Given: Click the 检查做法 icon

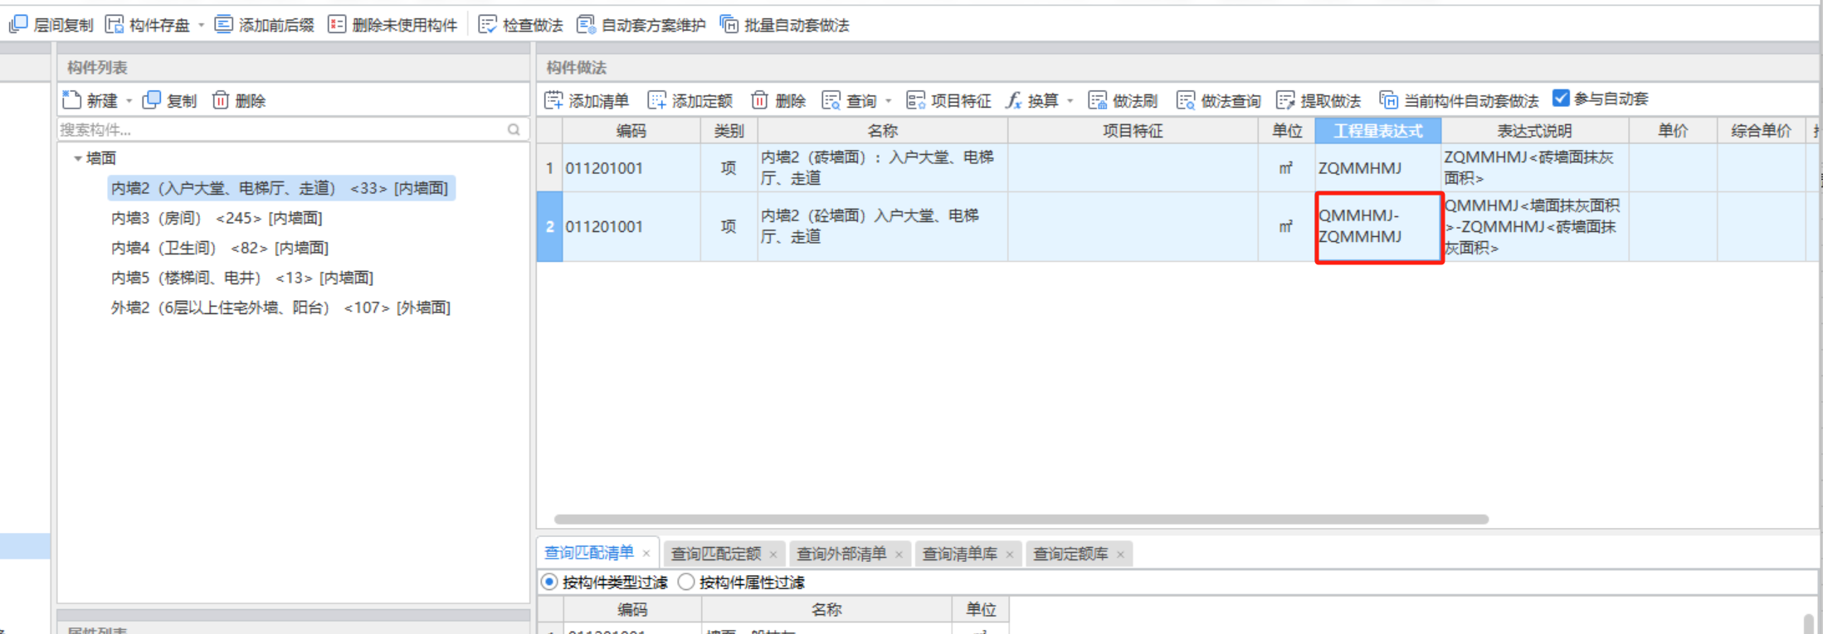Looking at the screenshot, I should tap(488, 25).
